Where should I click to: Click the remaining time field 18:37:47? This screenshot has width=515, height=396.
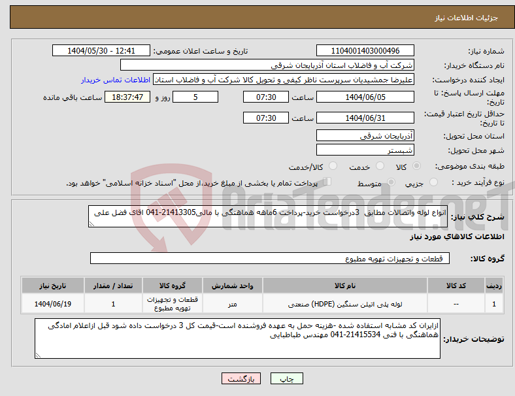tap(127, 97)
